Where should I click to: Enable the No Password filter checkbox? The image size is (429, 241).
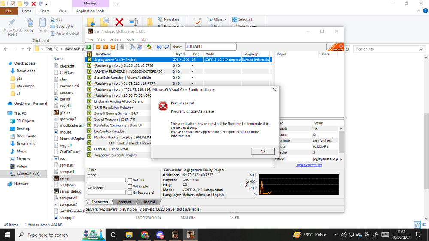130,193
